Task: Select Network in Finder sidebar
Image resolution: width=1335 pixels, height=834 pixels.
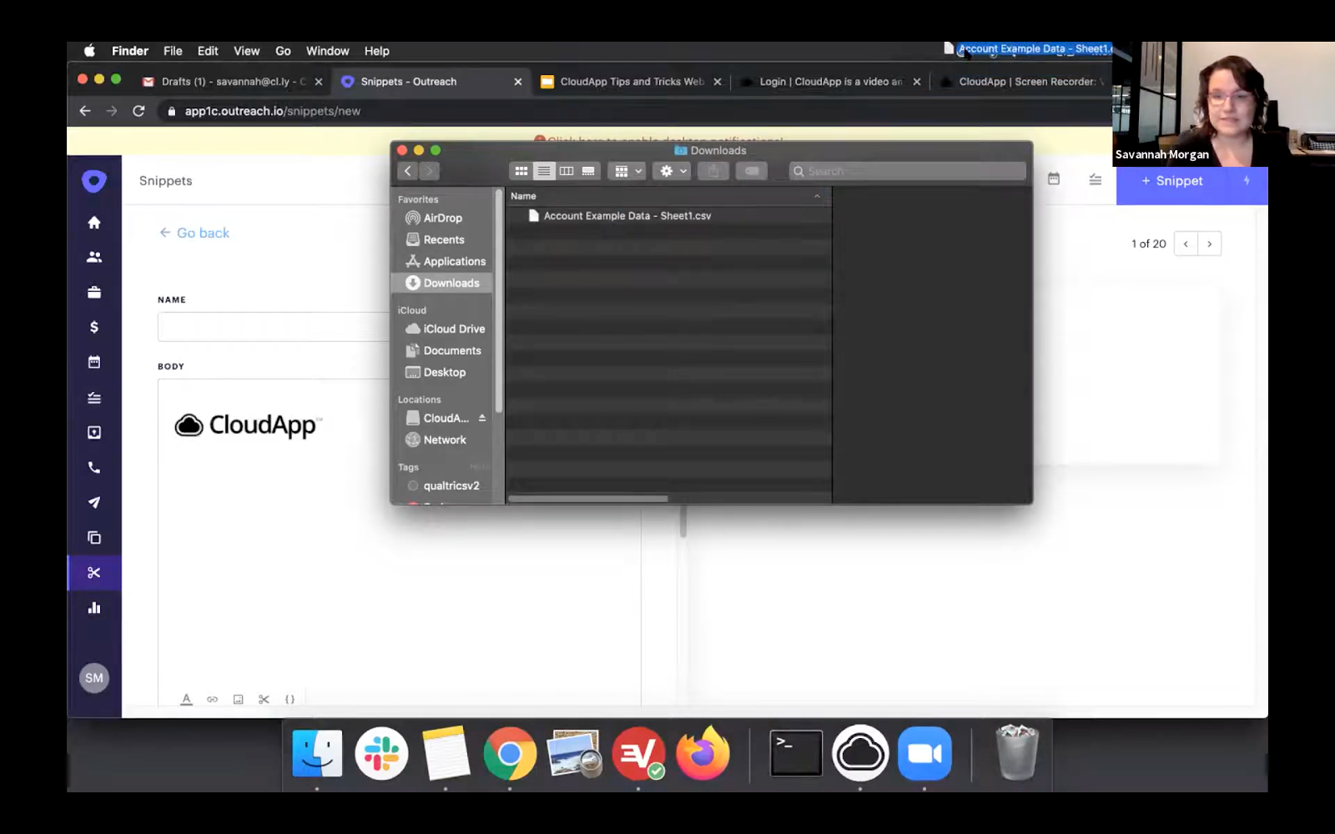Action: click(442, 440)
